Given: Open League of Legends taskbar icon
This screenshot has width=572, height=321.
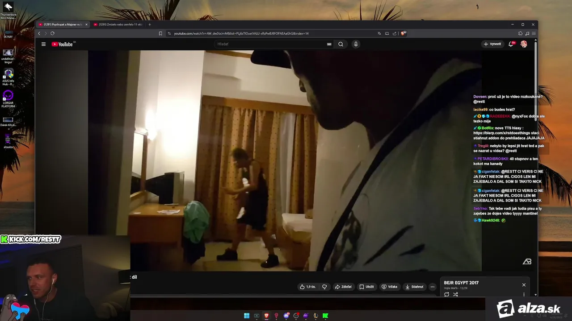Looking at the screenshot, I should coord(315,316).
